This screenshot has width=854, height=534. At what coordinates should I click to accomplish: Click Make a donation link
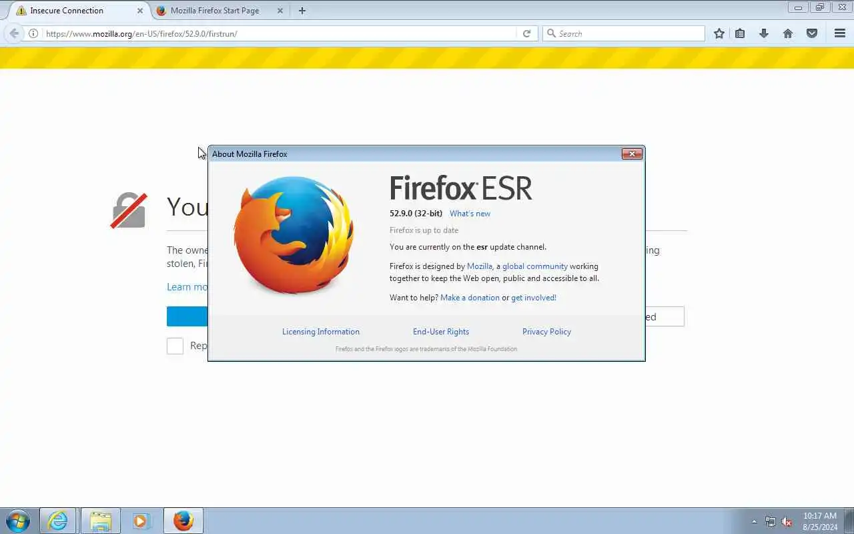coord(470,298)
